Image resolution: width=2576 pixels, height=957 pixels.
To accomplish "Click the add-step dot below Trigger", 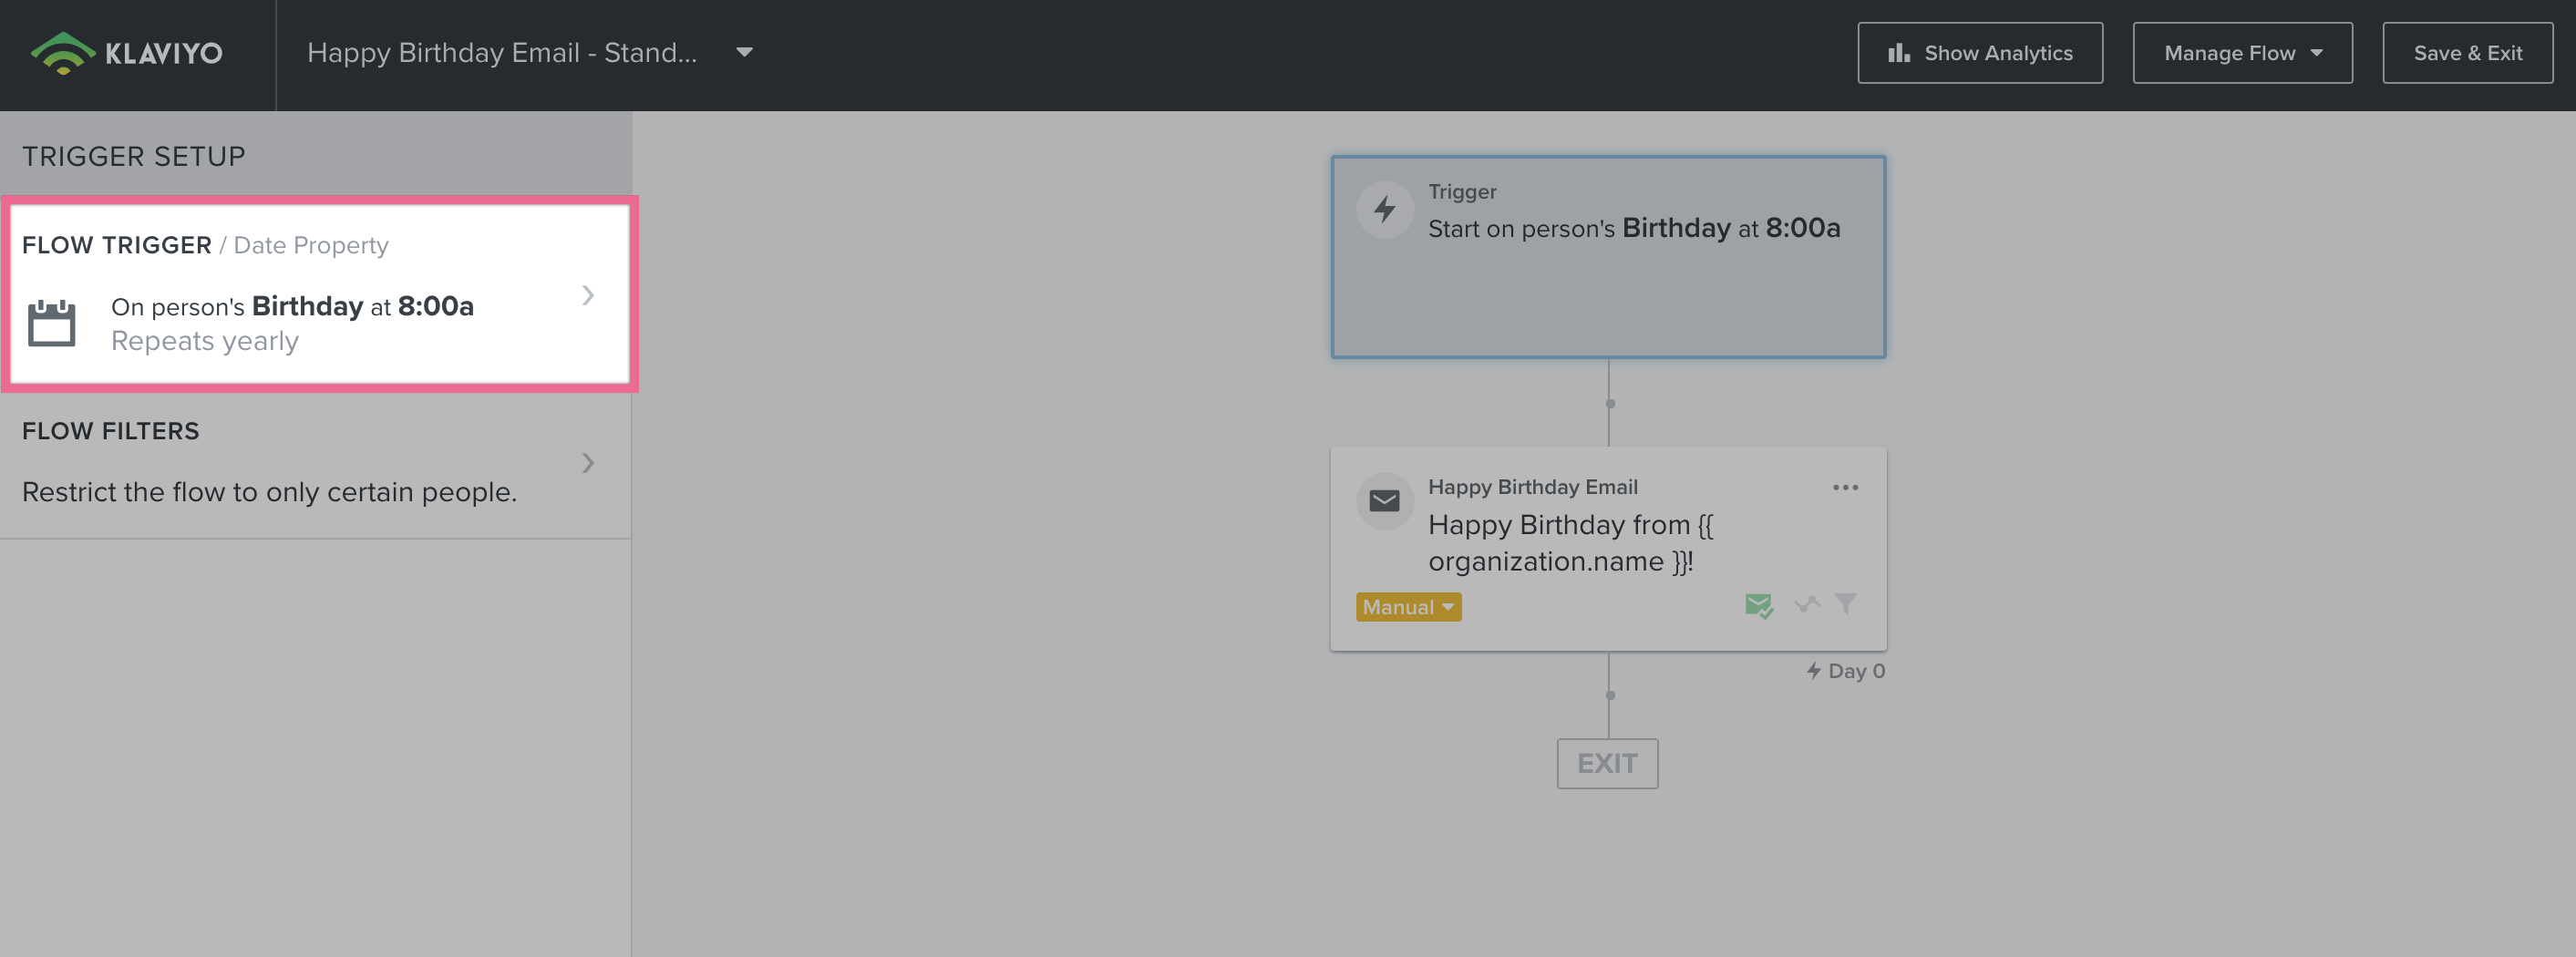I will [1610, 404].
